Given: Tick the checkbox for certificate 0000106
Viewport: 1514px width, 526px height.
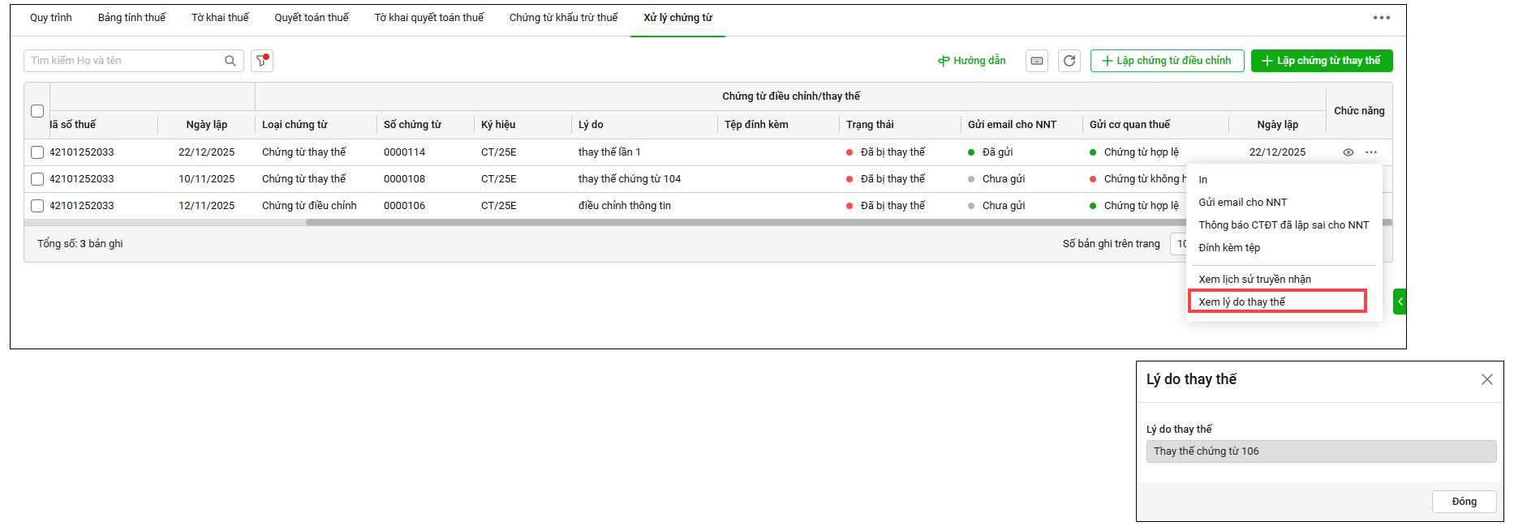Looking at the screenshot, I should tap(37, 206).
